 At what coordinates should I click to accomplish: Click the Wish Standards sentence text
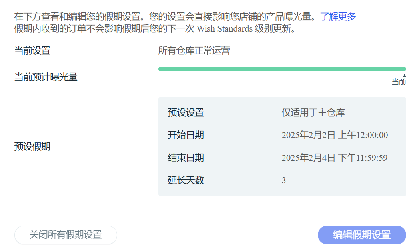155,29
